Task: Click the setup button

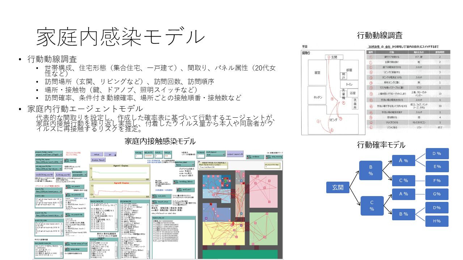Action: click(97, 154)
